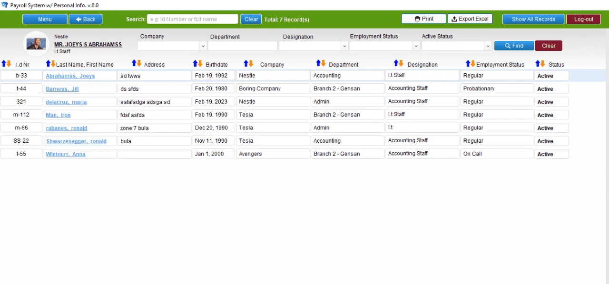This screenshot has height=284, width=609.
Task: Open the Menu button
Action: tap(45, 19)
